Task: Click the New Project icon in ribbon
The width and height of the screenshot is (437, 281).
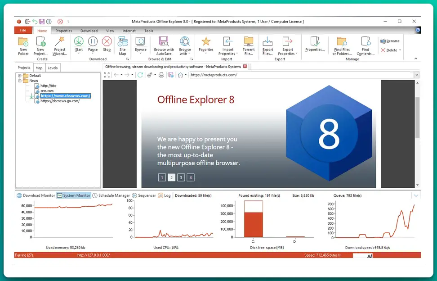Action: [41, 42]
